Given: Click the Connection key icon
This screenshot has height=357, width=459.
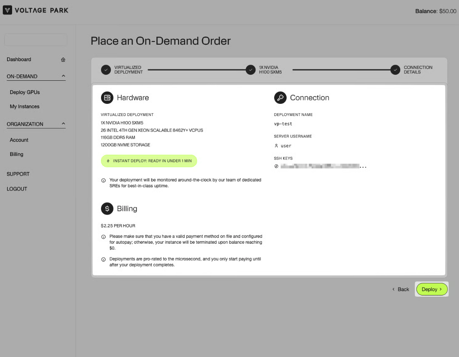Looking at the screenshot, I should (280, 98).
